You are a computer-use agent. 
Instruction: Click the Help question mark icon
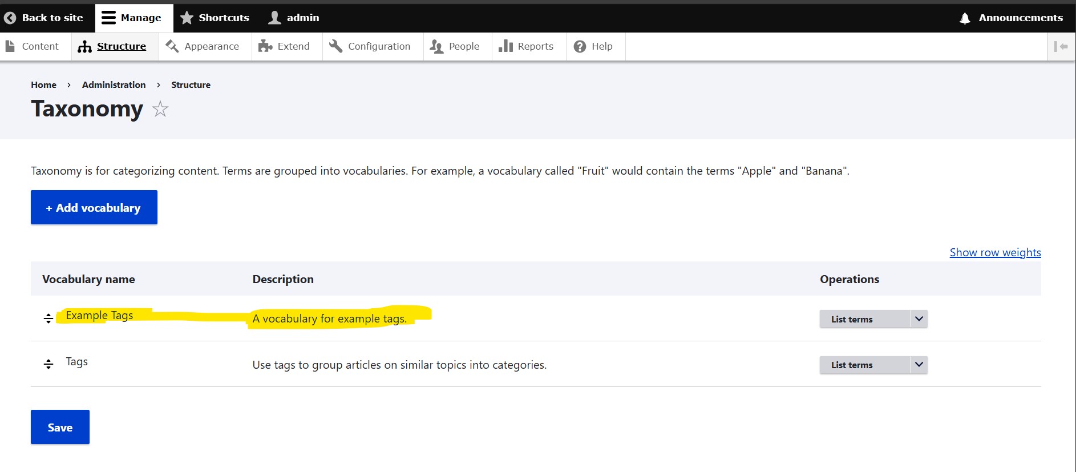pos(580,47)
